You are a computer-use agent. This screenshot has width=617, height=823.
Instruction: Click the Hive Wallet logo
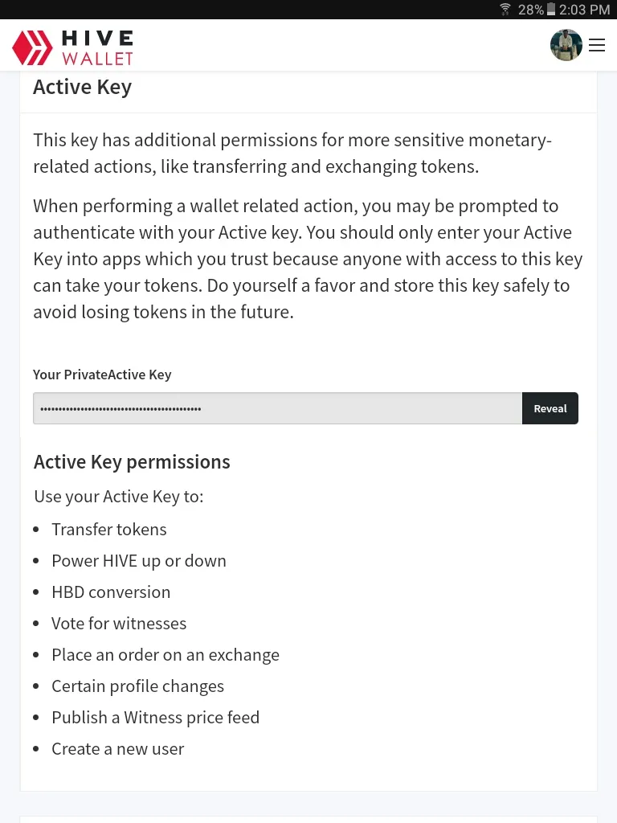tap(72, 47)
